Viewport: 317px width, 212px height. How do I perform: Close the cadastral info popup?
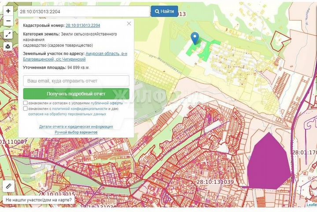coord(129,24)
